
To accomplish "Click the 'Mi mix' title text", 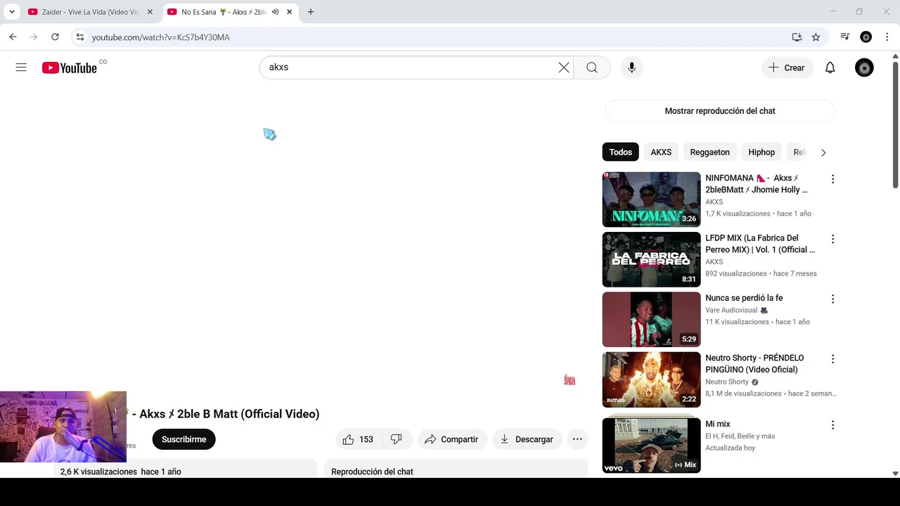I will point(718,424).
